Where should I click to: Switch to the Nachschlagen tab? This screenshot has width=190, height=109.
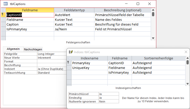(33, 49)
